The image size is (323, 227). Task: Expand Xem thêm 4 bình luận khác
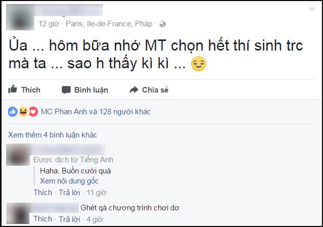click(53, 135)
